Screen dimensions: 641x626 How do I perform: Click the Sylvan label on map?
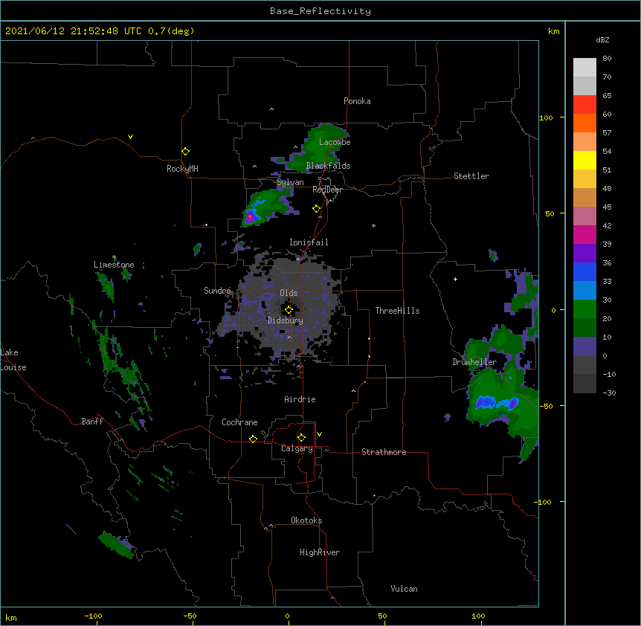(290, 182)
